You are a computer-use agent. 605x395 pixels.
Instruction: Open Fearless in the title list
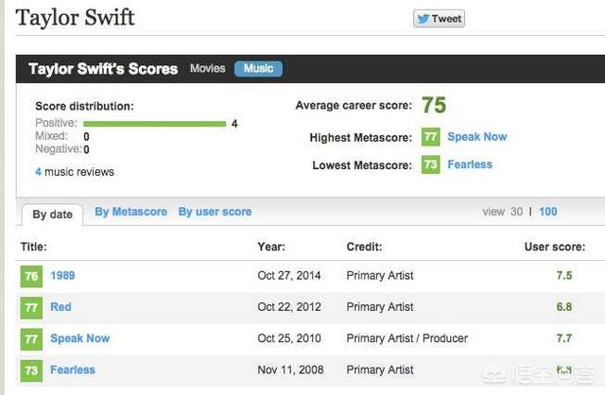(x=73, y=369)
